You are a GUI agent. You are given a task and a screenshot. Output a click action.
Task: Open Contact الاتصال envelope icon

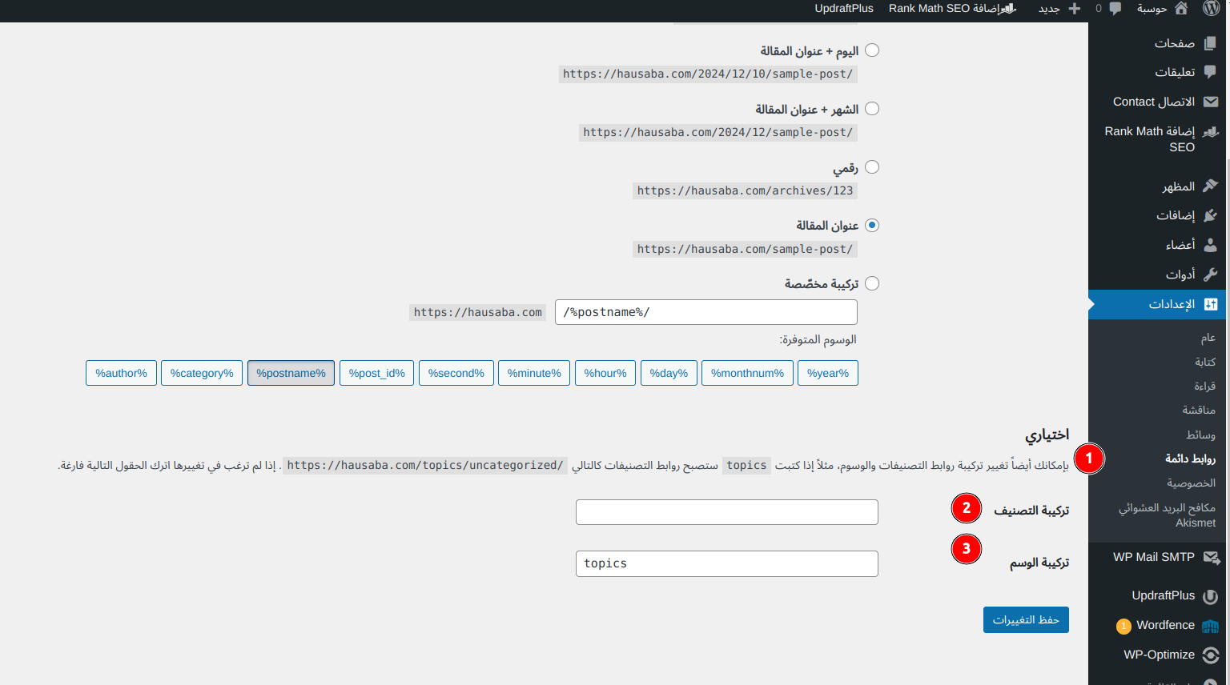click(1210, 102)
